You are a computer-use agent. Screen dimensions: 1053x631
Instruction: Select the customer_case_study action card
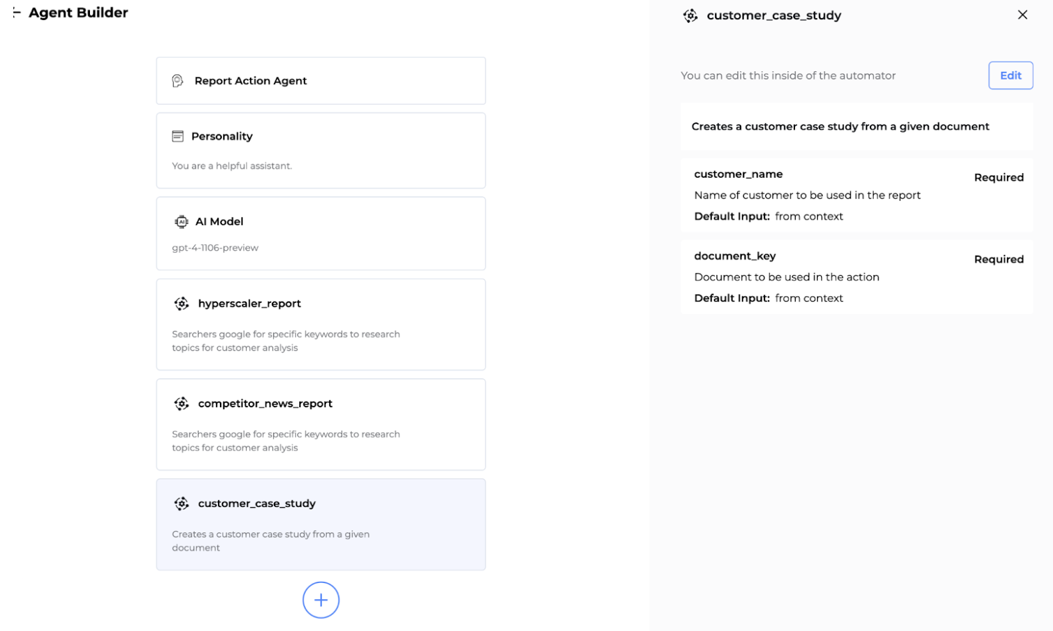321,525
